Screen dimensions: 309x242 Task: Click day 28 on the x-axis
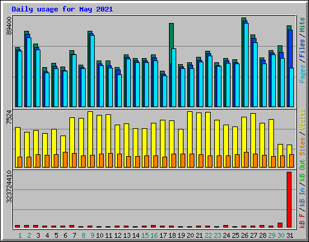(263, 235)
